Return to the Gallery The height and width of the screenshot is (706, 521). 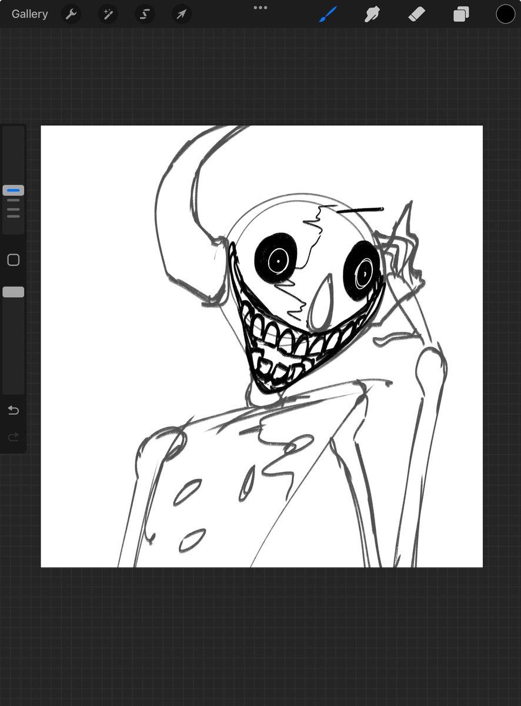pos(29,14)
